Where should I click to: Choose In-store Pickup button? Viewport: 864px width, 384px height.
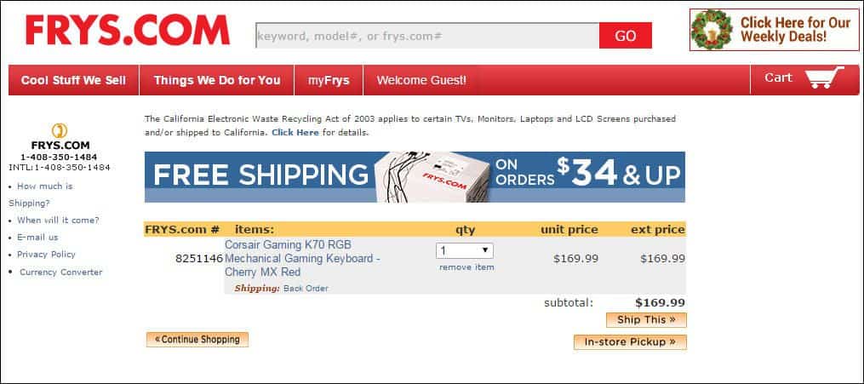click(x=631, y=342)
